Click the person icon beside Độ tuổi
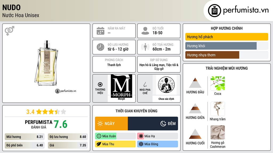Image resolution: width=273 pixels, height=153 pixels. pos(145,31)
